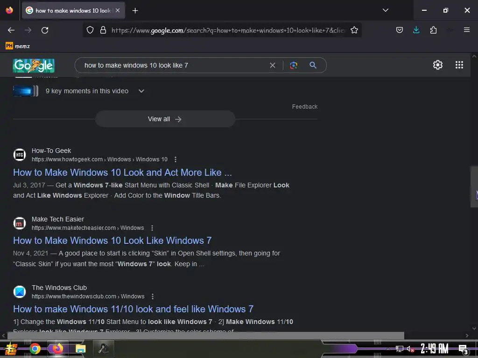Click the key moments video thumbnail

coord(26,91)
